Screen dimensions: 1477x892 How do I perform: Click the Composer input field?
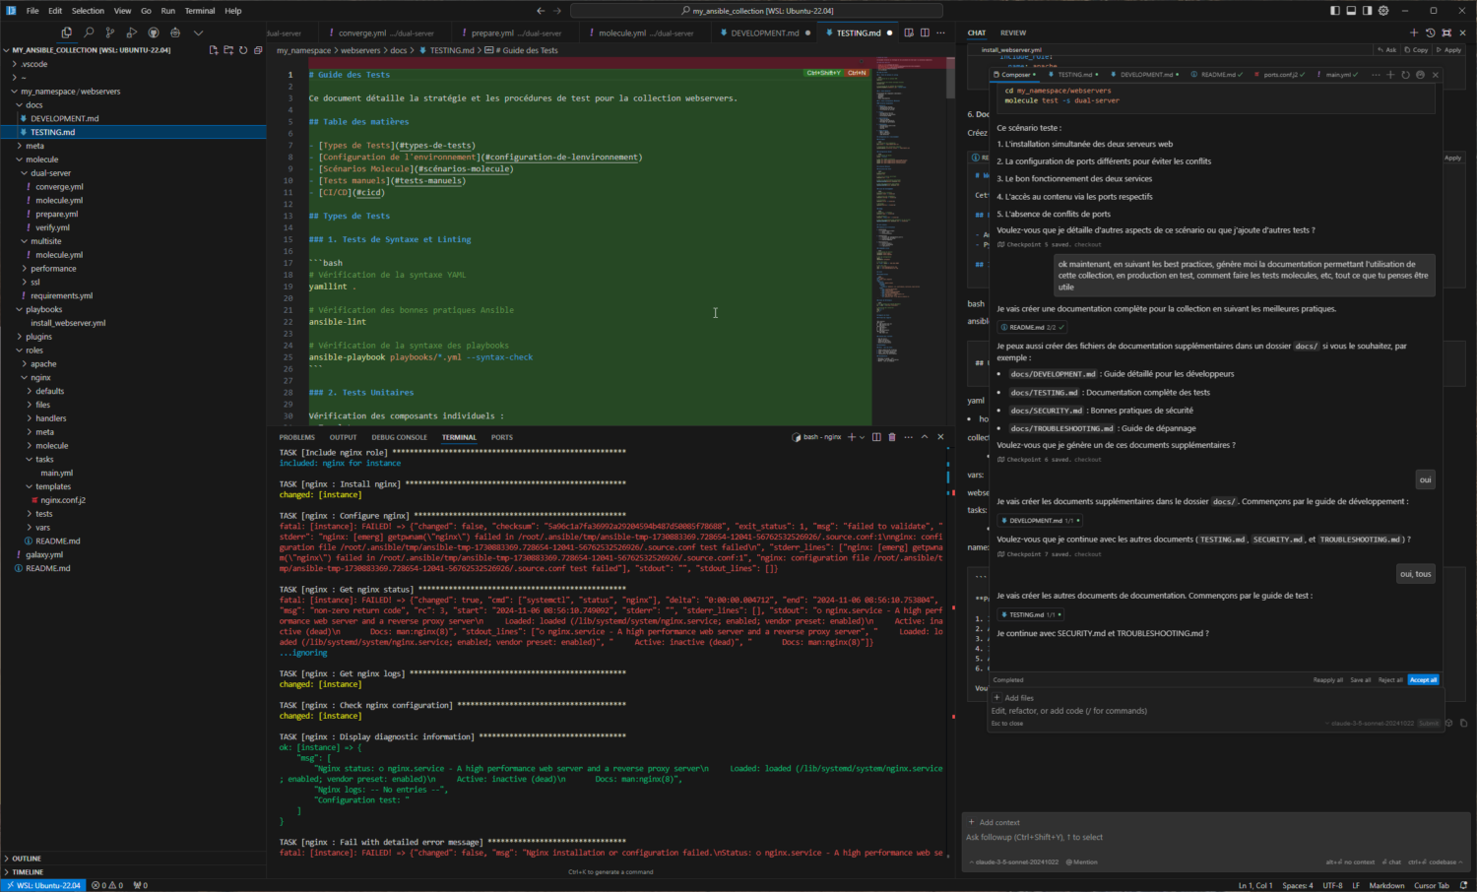click(x=1216, y=711)
